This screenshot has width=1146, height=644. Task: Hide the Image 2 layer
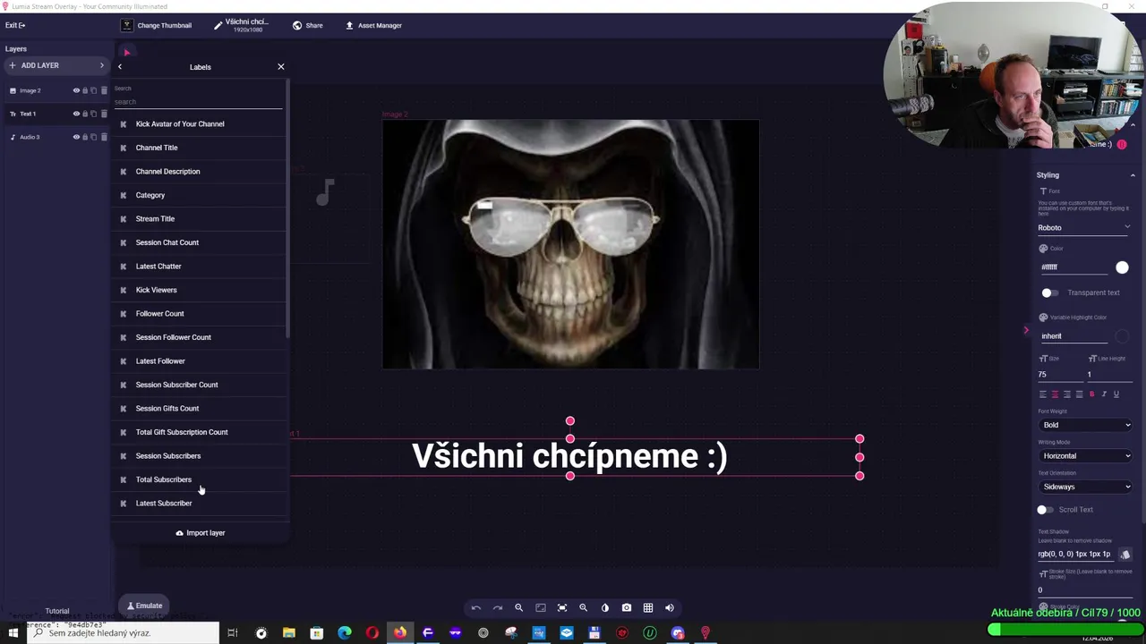(76, 90)
